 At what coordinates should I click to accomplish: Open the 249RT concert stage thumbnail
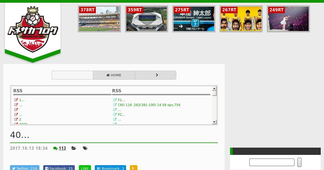click(288, 19)
